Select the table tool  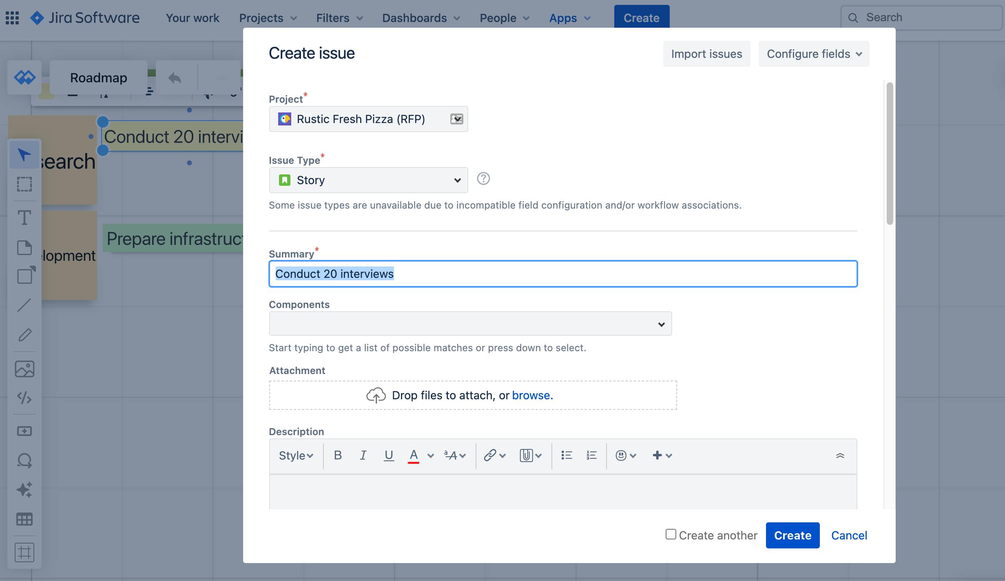(24, 519)
